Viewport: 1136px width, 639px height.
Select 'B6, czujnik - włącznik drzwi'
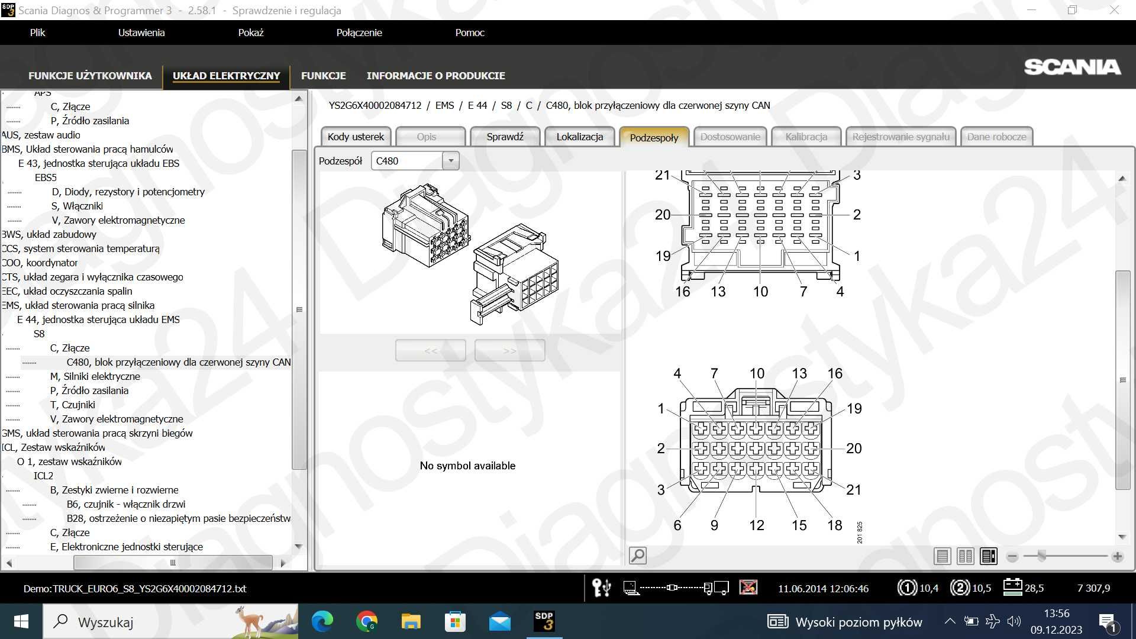pyautogui.click(x=126, y=504)
